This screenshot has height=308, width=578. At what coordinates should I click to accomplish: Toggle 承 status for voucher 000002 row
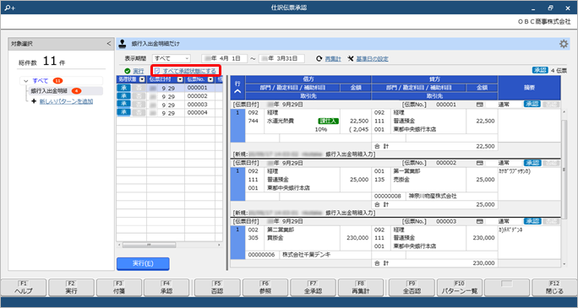pyautogui.click(x=124, y=96)
